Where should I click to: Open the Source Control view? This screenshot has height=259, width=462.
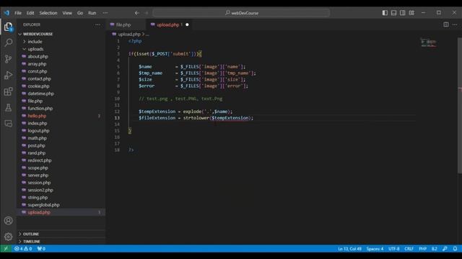coord(8,59)
